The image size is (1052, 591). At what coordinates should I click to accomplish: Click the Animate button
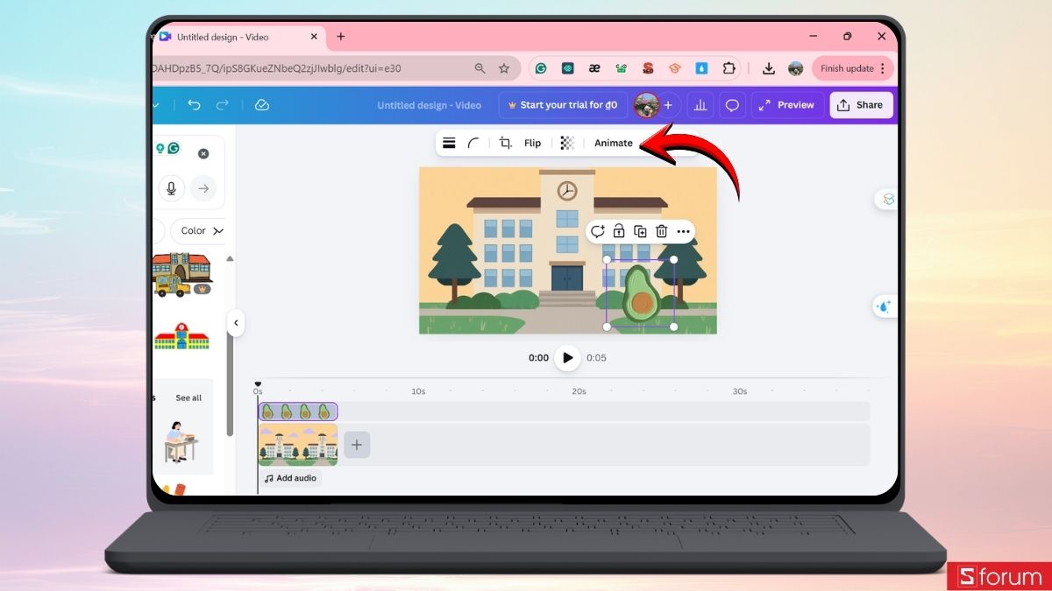(614, 143)
